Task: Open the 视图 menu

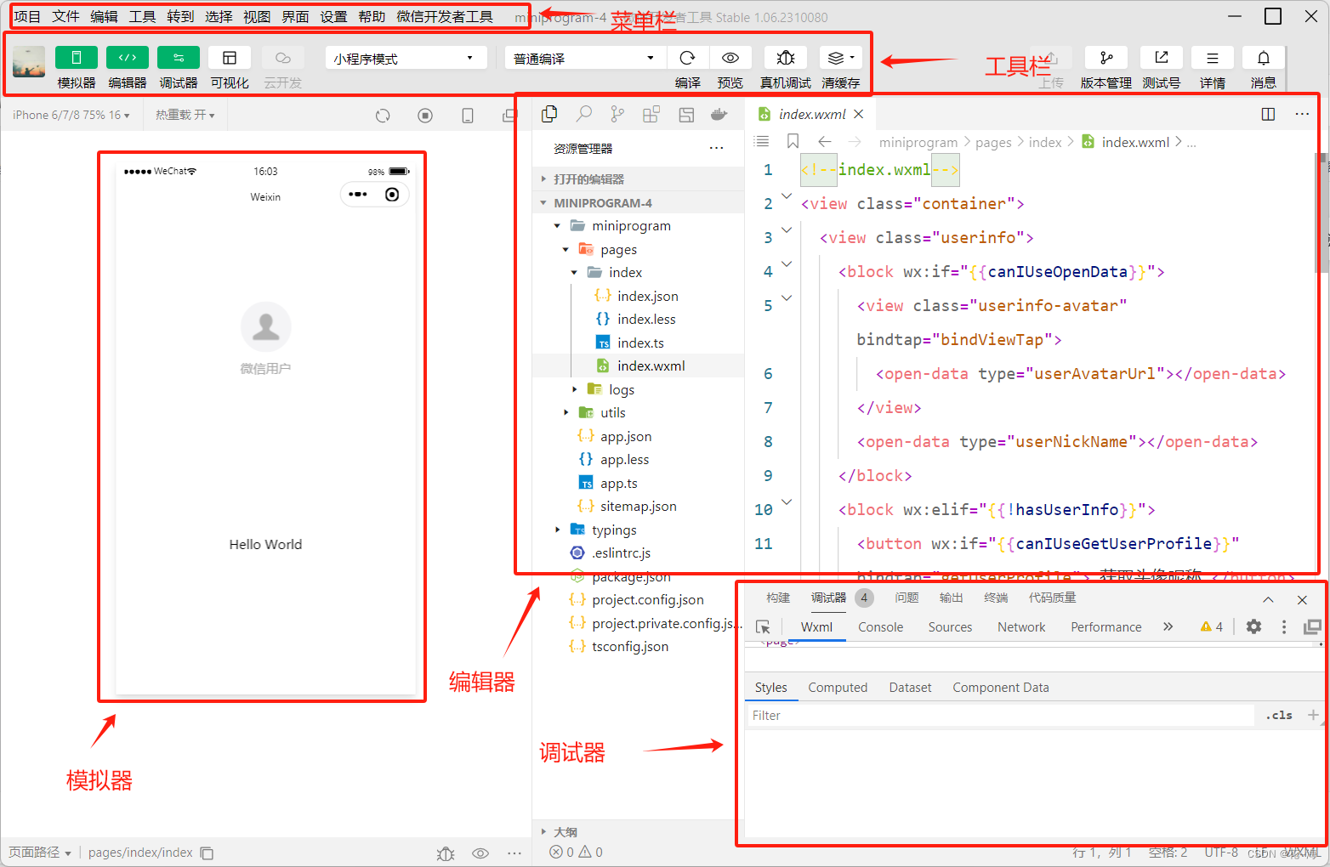Action: 257,17
